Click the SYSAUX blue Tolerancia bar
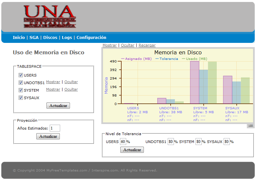The image size is (255, 179). pos(236,92)
